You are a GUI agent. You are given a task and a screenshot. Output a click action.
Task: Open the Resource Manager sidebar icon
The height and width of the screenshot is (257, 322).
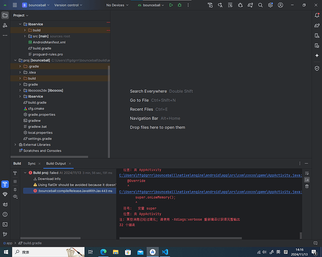[x=5, y=25]
